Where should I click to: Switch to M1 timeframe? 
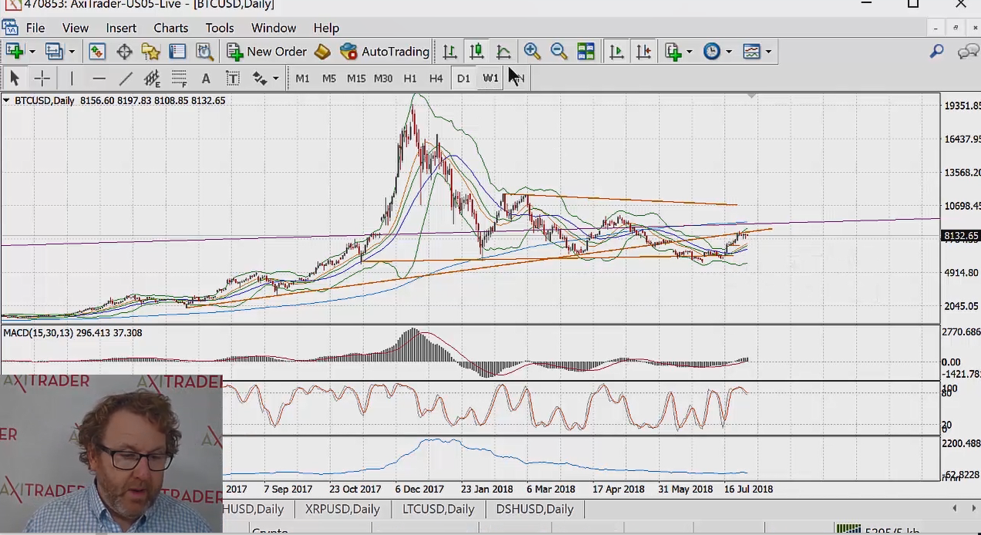[x=302, y=78]
